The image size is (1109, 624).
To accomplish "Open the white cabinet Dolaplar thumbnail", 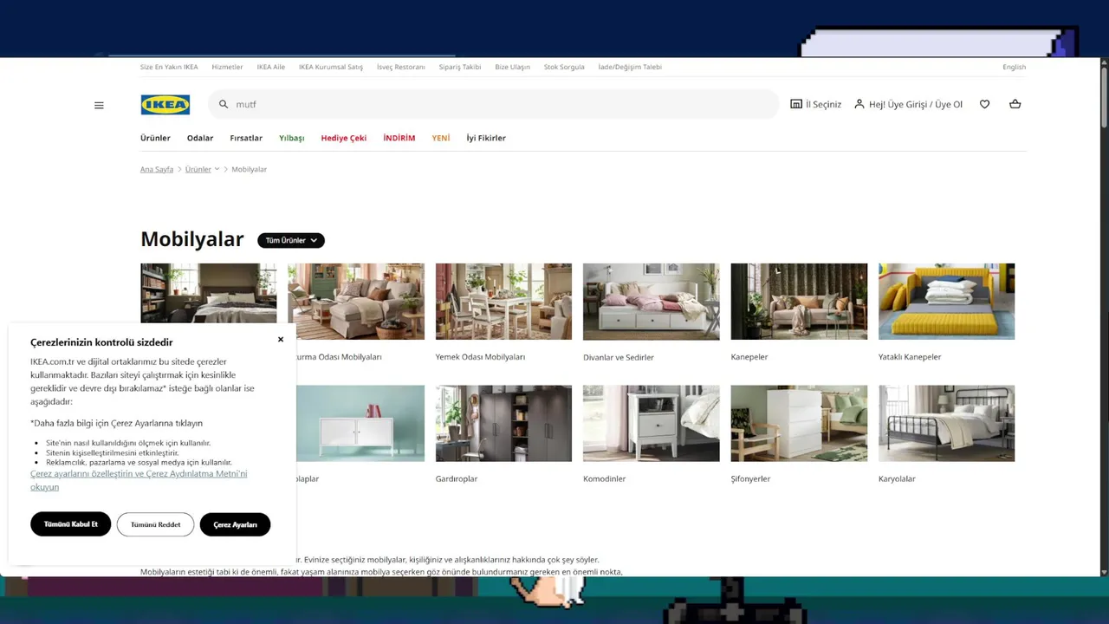I will pos(360,424).
